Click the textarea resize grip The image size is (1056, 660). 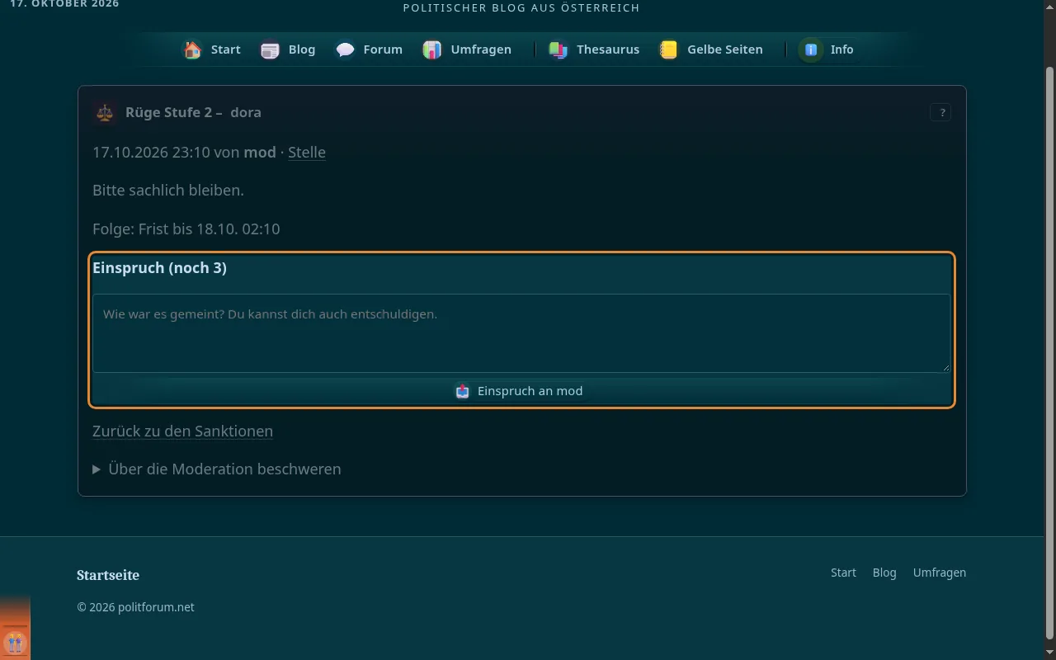tap(945, 367)
